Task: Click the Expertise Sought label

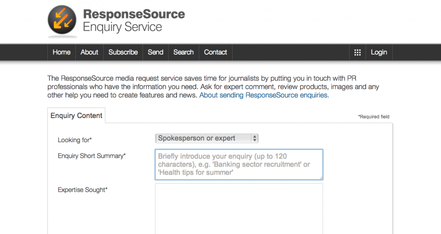Action: pyautogui.click(x=83, y=190)
